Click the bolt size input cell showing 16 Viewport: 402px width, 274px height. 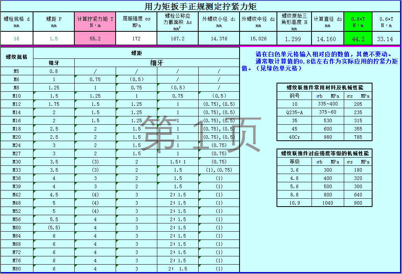coord(17,39)
